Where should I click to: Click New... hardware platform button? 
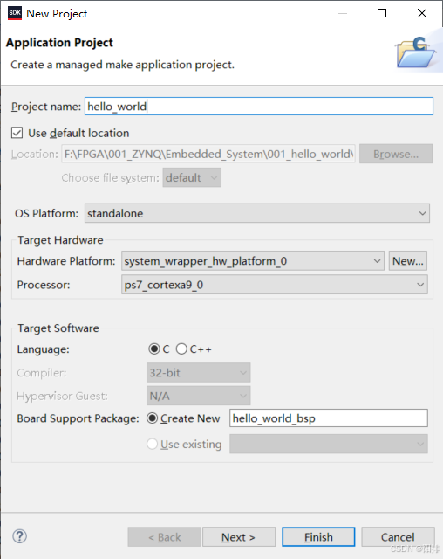pos(408,261)
